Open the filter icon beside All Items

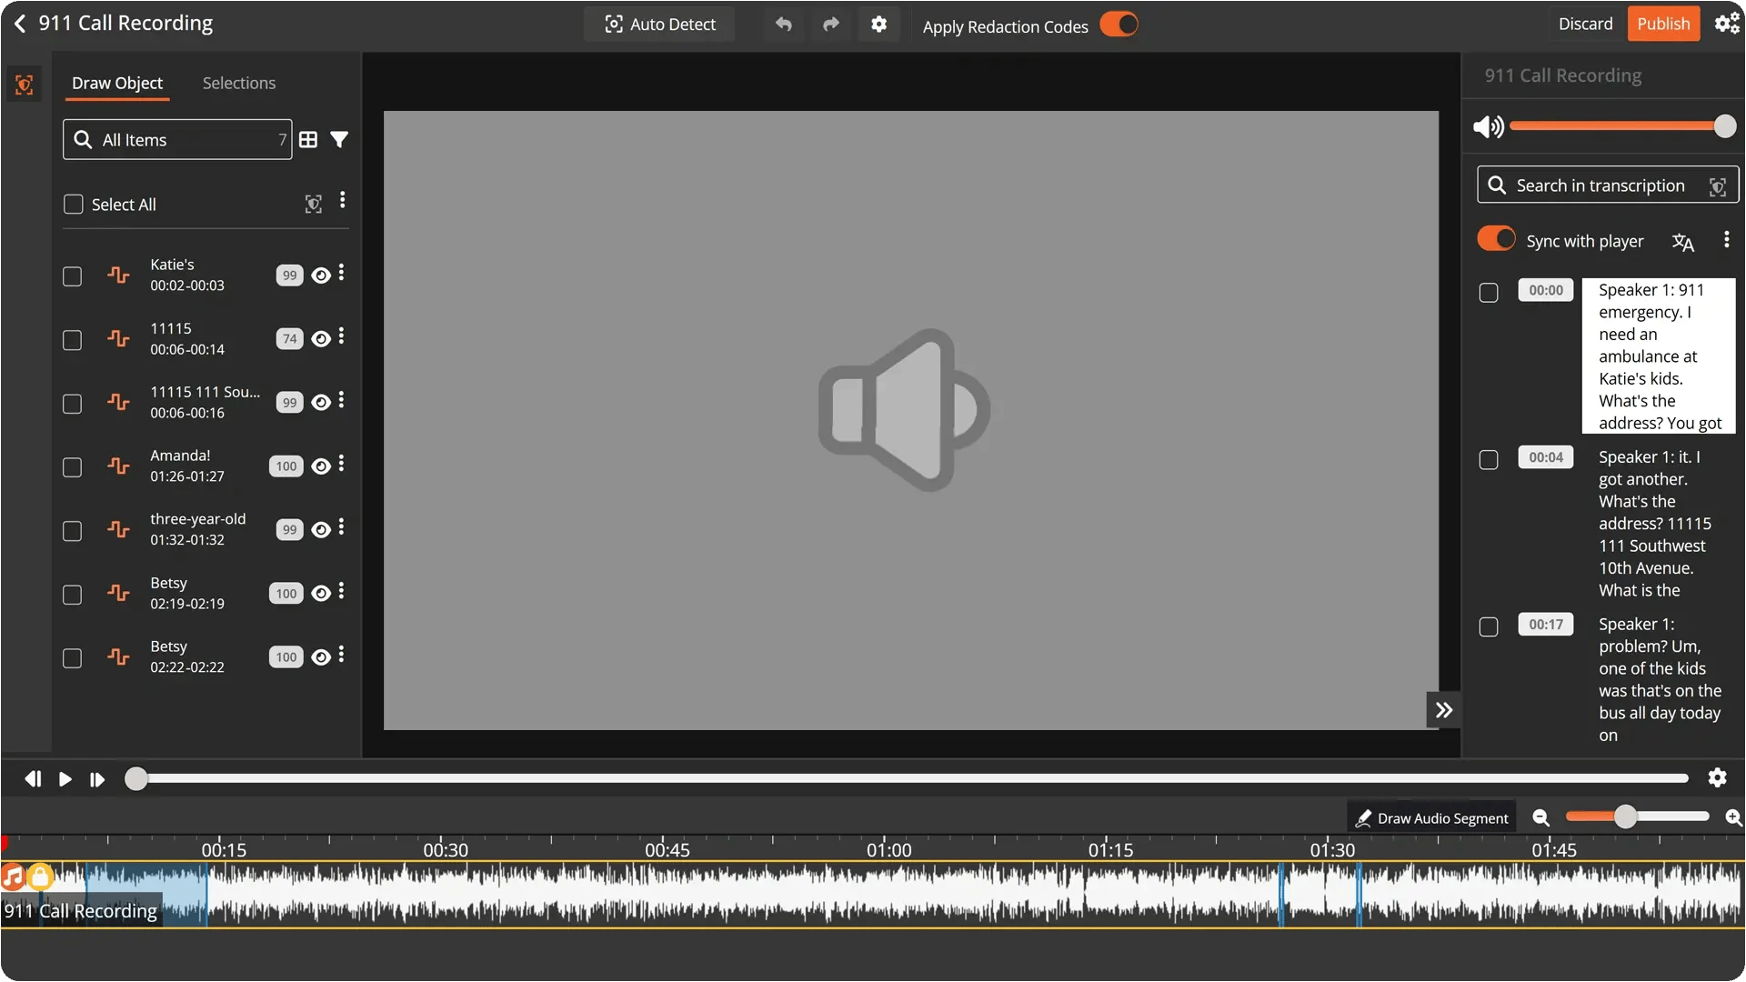click(x=339, y=139)
